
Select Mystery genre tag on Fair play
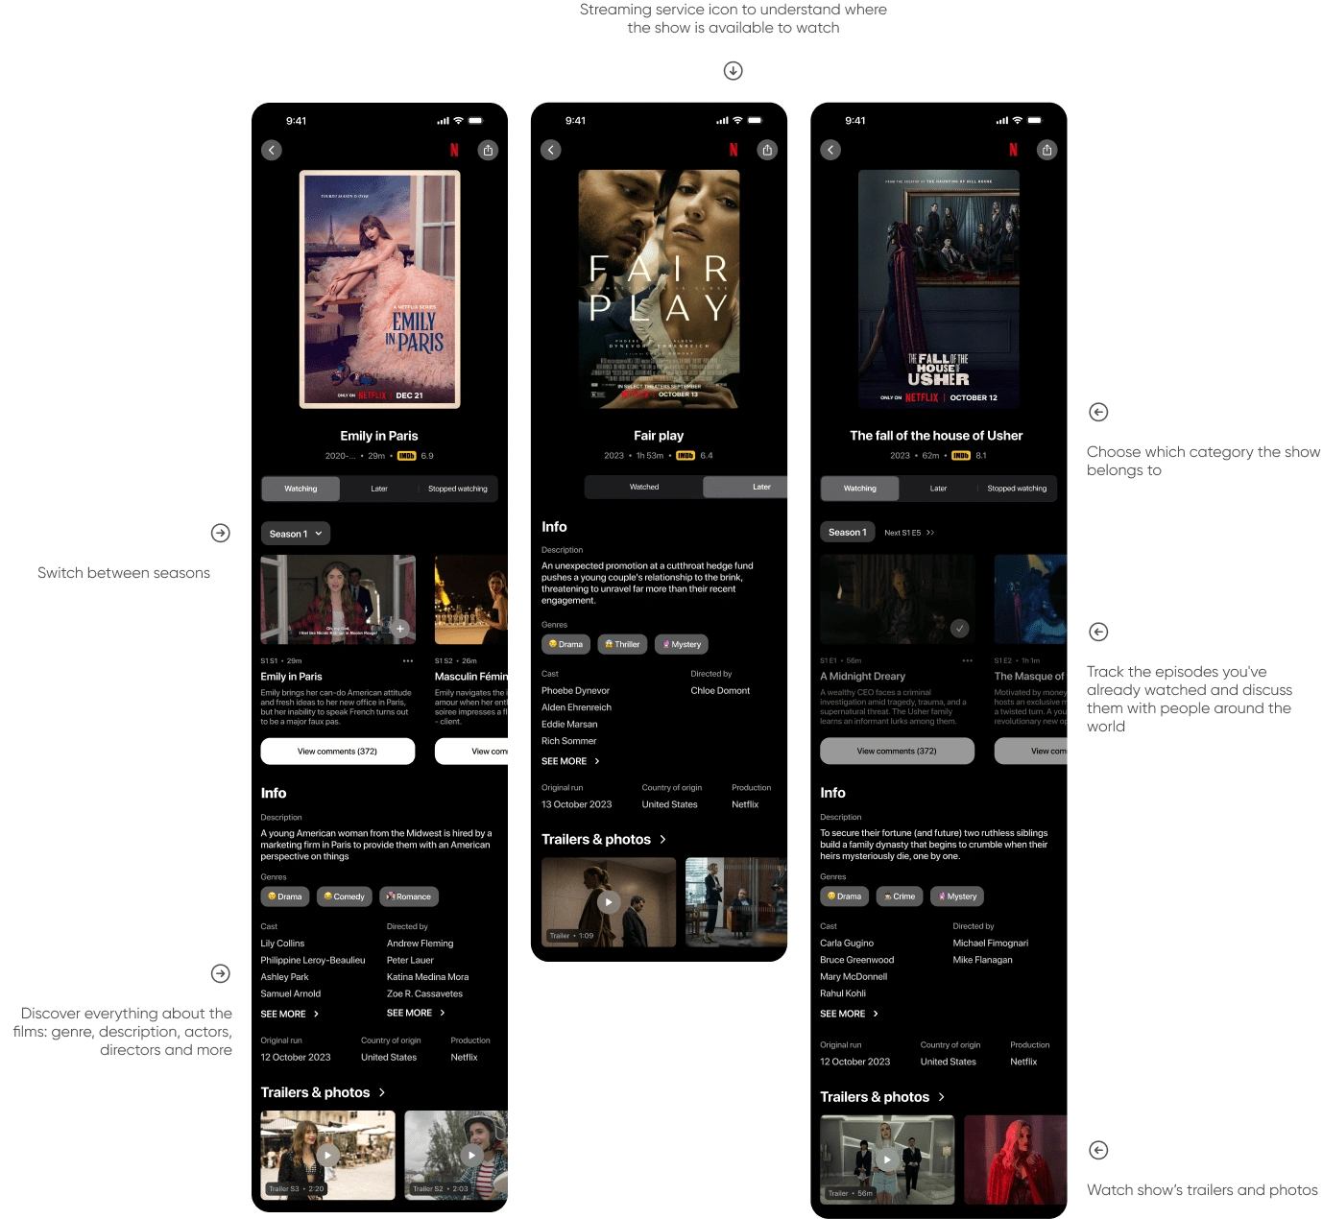coord(681,644)
